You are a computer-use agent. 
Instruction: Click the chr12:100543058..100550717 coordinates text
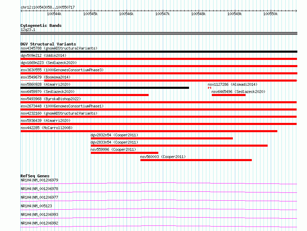tap(48, 7)
